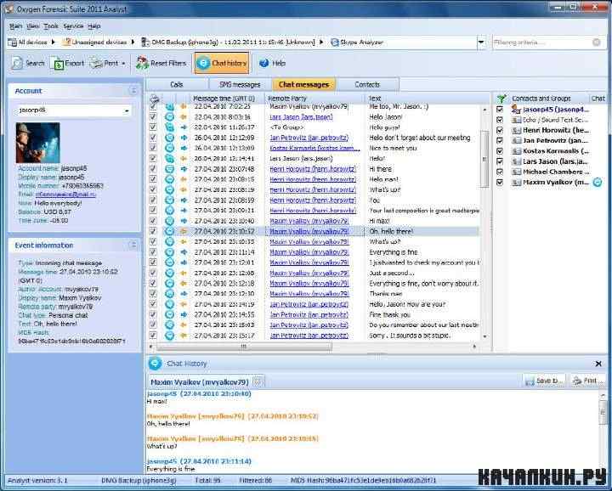This screenshot has width=612, height=491.
Task: Close the Chat History panel
Action: [598, 364]
